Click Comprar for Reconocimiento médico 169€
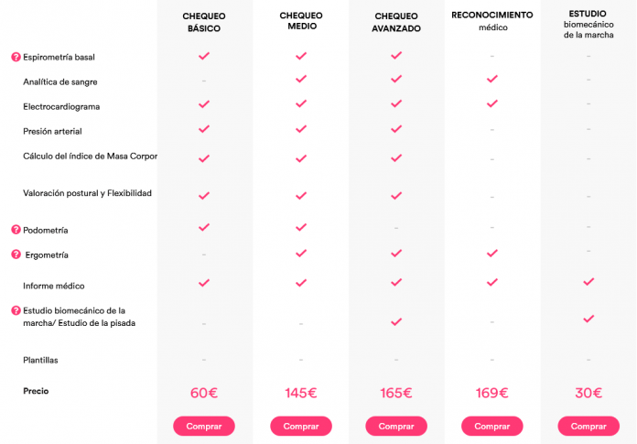The height and width of the screenshot is (444, 637). (x=492, y=426)
